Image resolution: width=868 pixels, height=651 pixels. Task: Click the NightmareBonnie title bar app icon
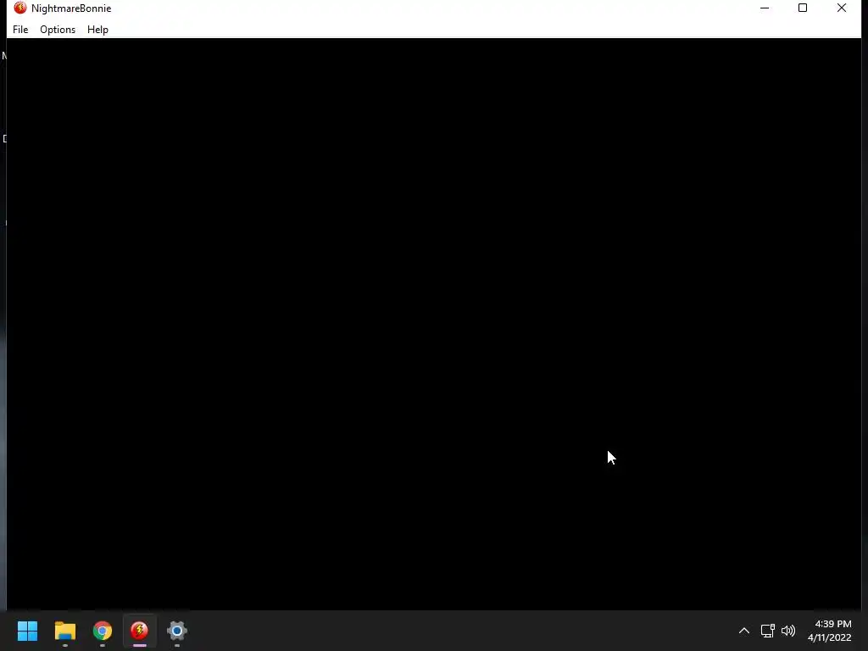click(20, 8)
